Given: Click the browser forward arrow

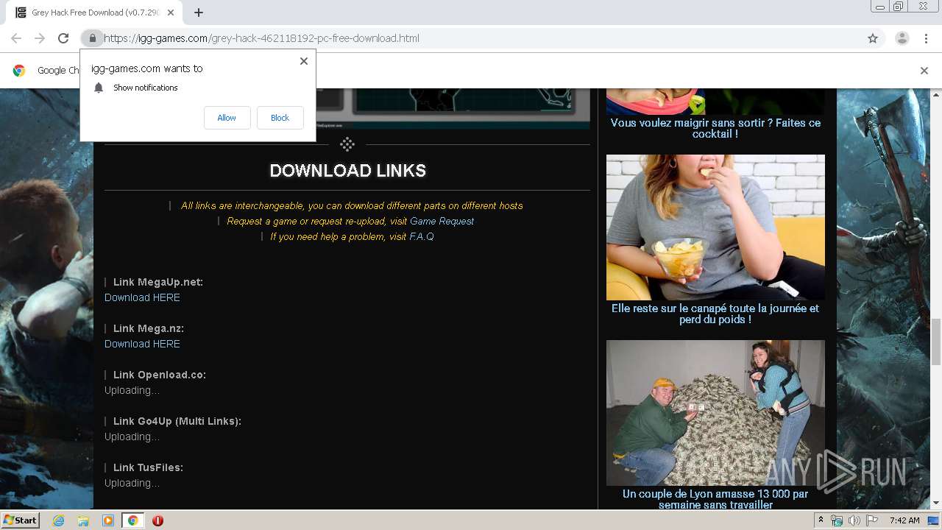Looking at the screenshot, I should click(x=40, y=38).
